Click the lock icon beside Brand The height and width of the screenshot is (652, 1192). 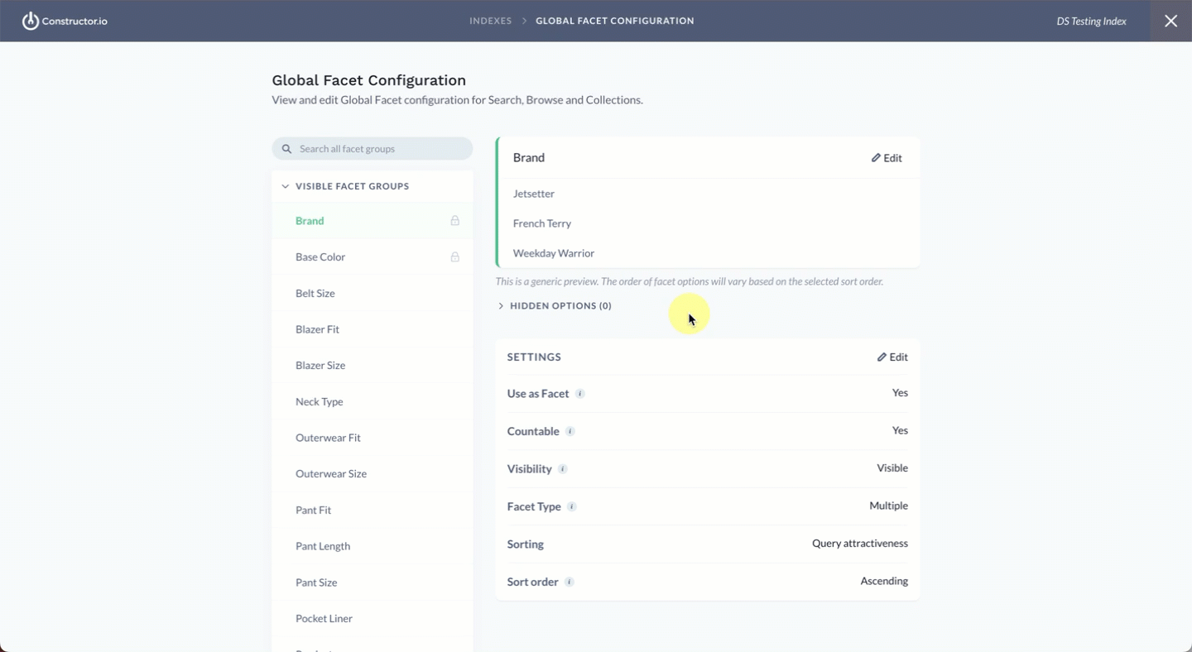pos(454,221)
